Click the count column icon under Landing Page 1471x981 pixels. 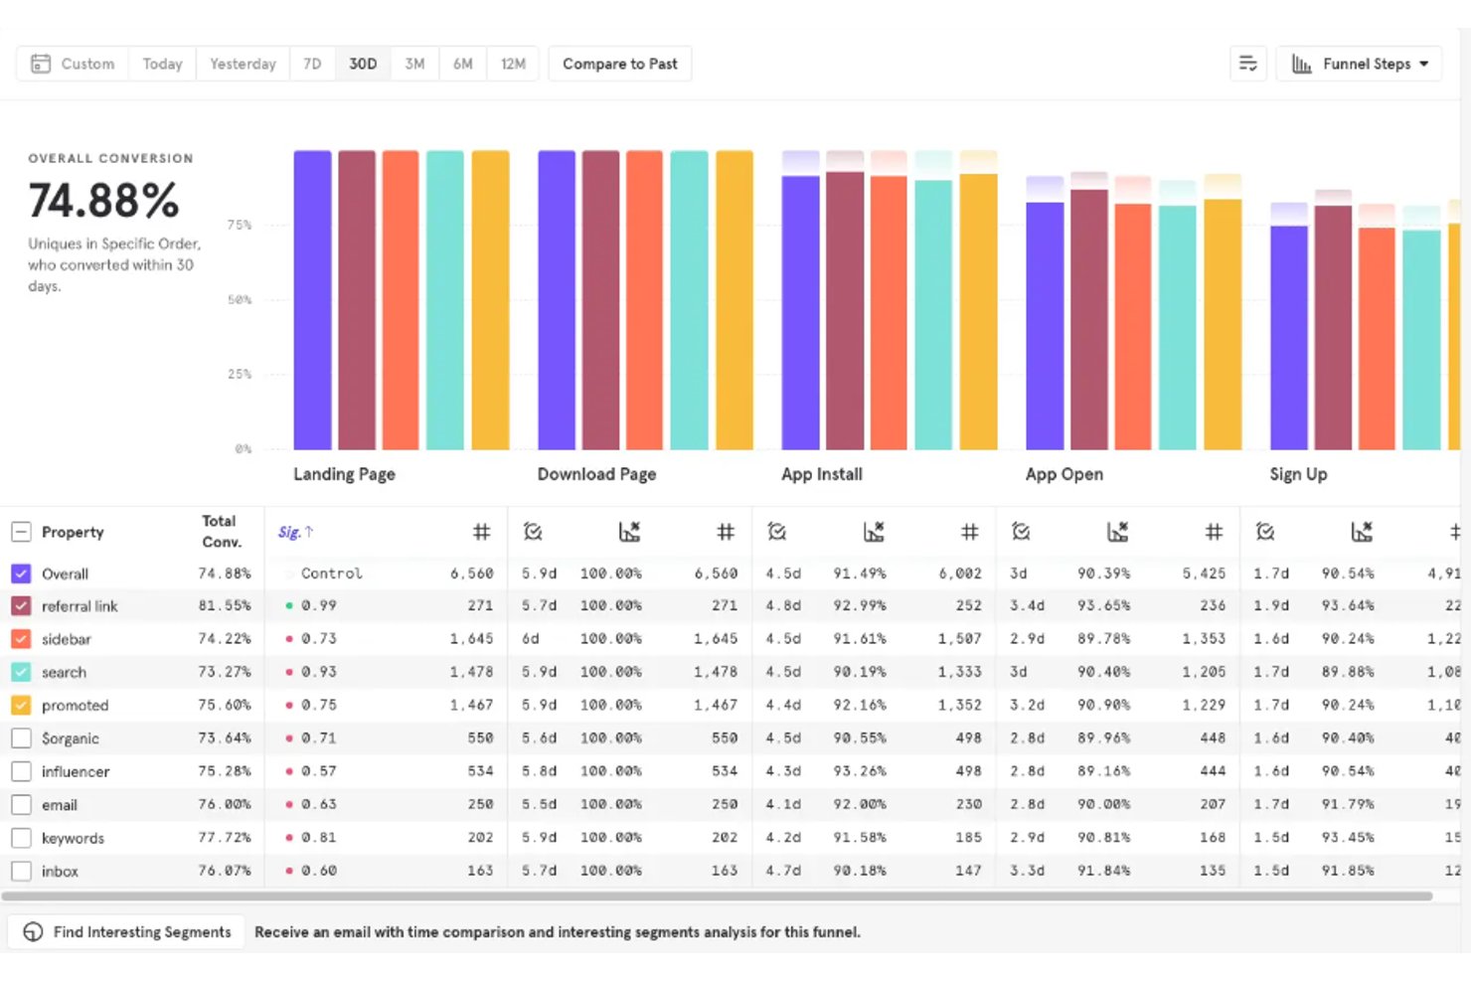click(x=482, y=532)
